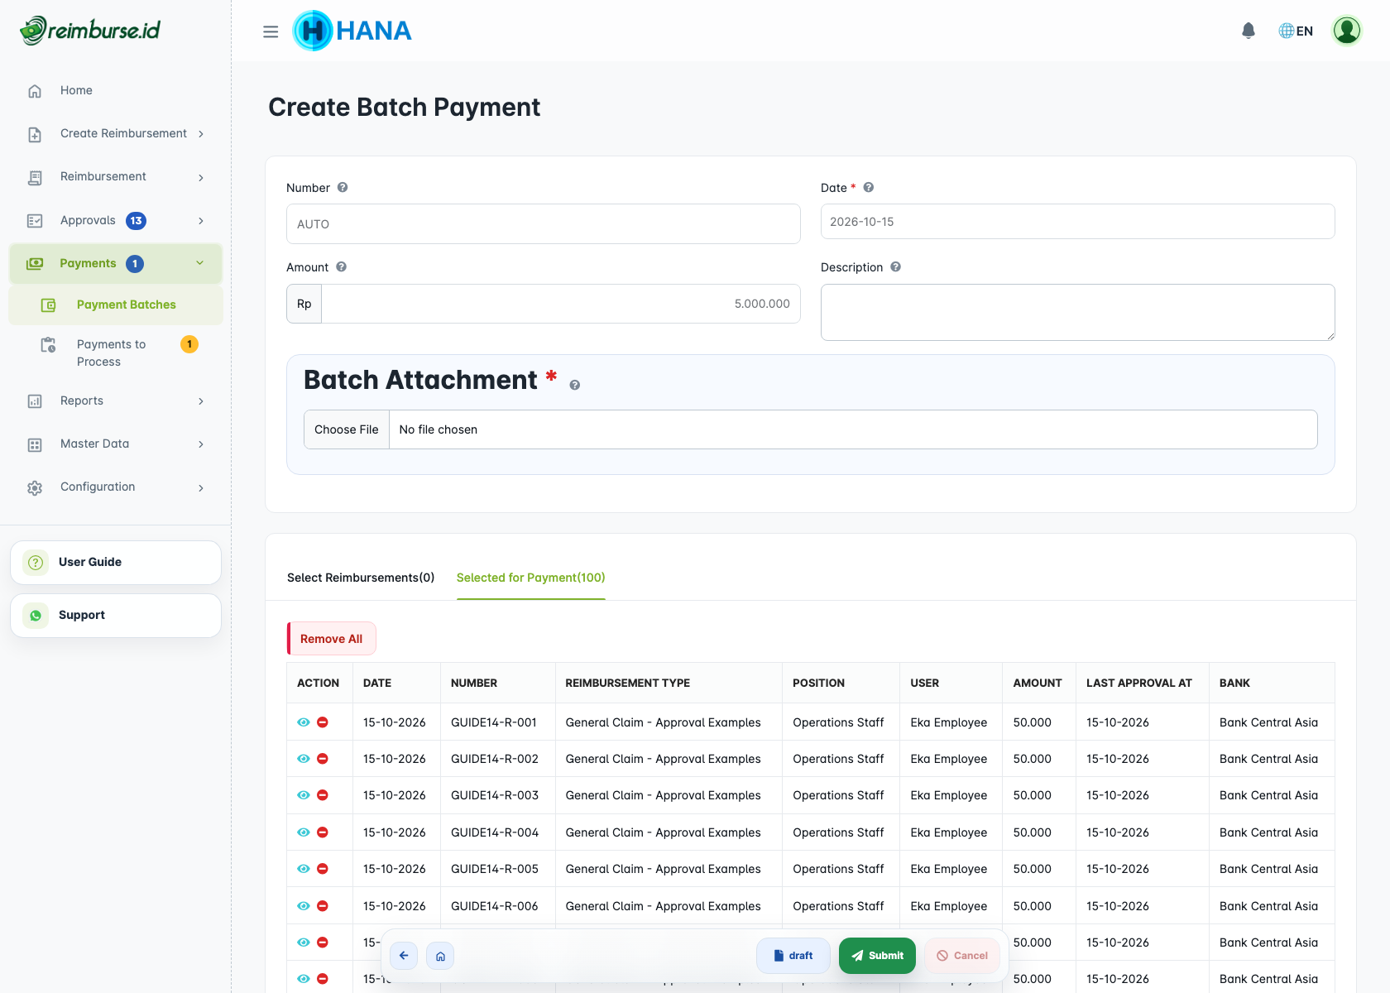
Task: Click the Submit button
Action: click(x=877, y=956)
